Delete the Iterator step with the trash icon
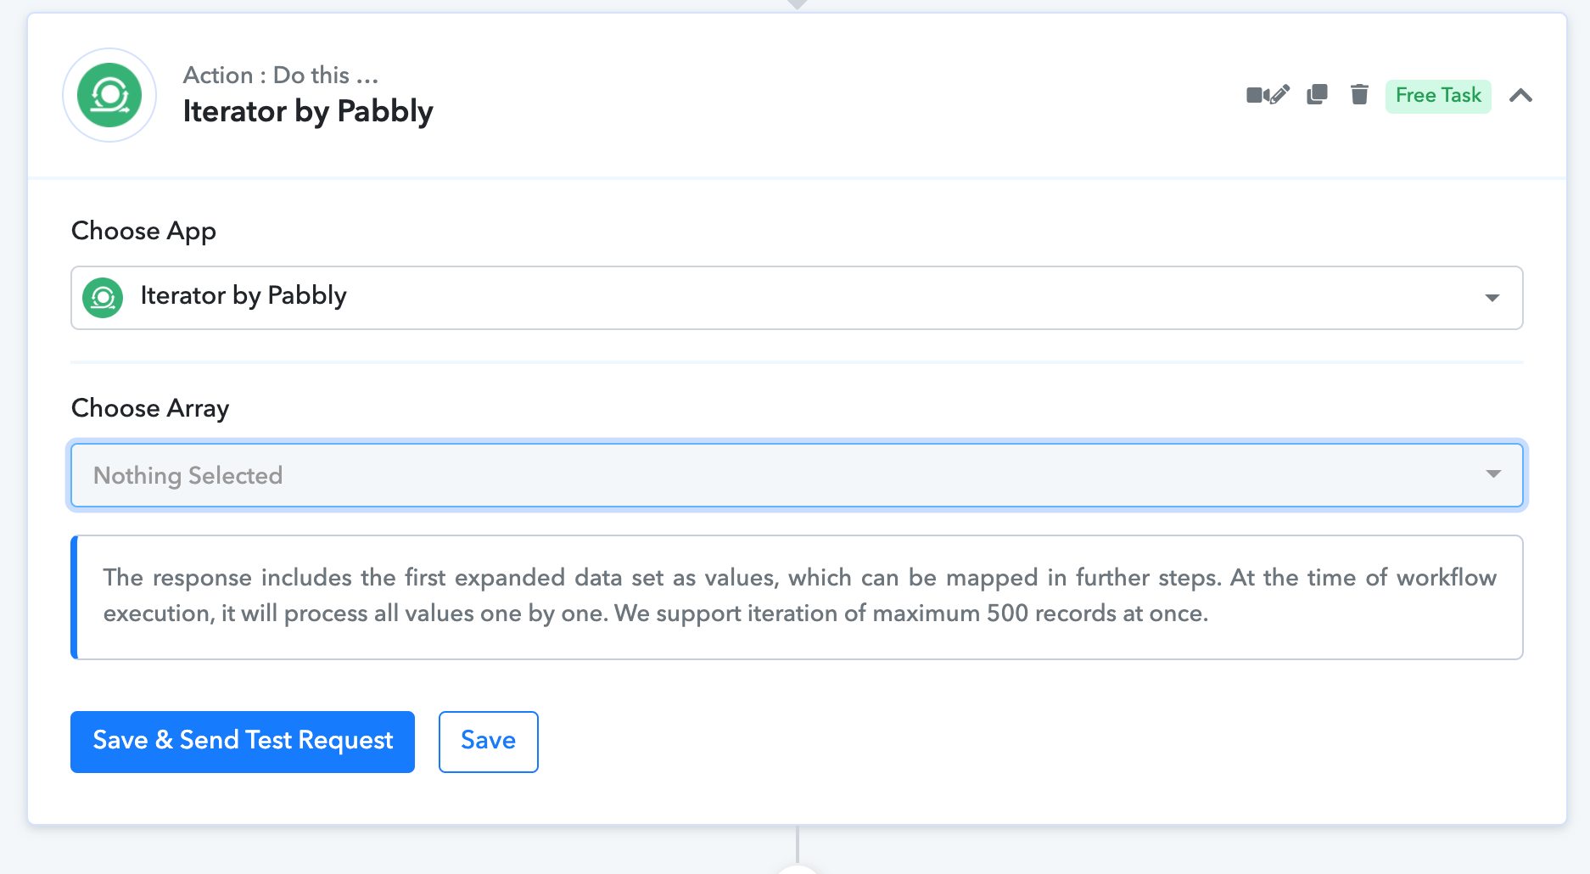Viewport: 1590px width, 874px height. click(x=1359, y=94)
